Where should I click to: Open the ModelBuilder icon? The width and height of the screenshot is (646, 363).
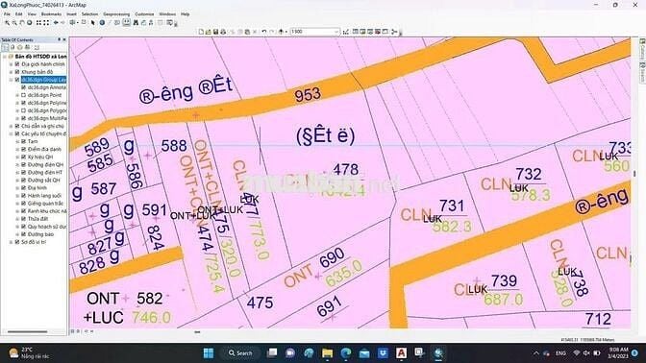click(x=394, y=32)
